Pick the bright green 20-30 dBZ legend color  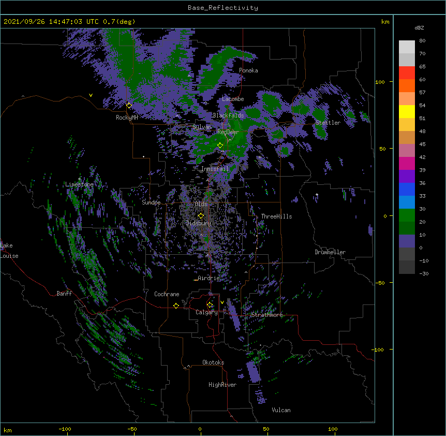(x=407, y=215)
